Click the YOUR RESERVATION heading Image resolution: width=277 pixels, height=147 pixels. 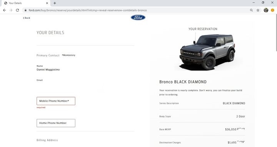[x=203, y=29]
